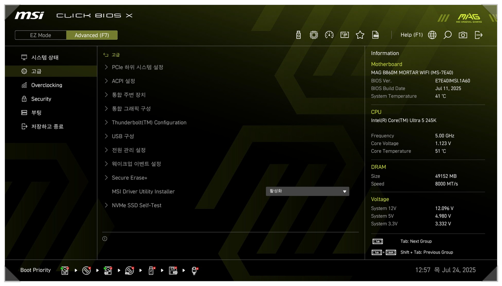Screen dimensions: 502x286
Task: Click the CPU chip icon in toolbar
Action: click(x=314, y=35)
